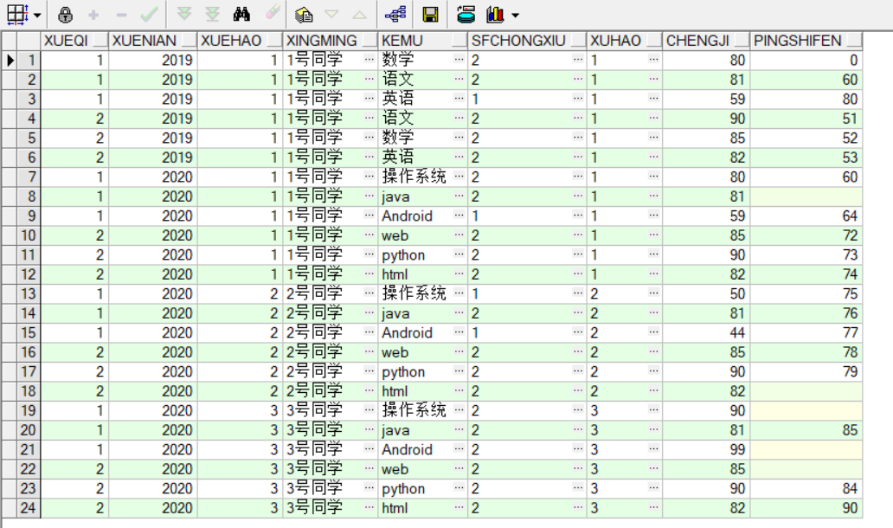This screenshot has height=528, width=893.
Task: Select the CHENGJI column header
Action: [706, 41]
